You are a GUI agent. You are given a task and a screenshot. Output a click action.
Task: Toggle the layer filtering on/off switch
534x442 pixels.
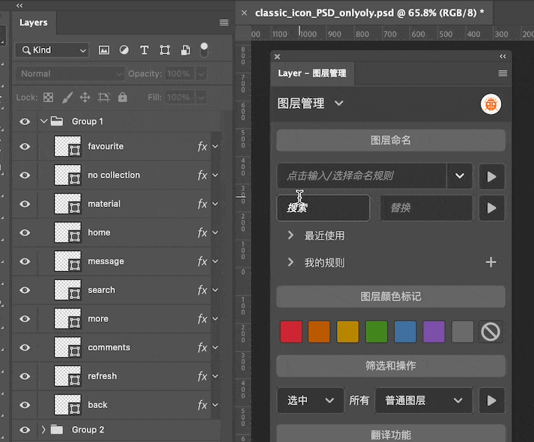204,50
